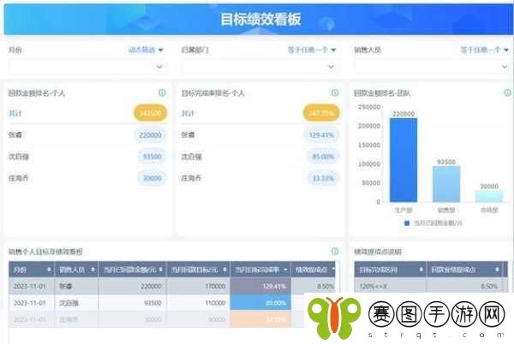
Task: Click the 85.00% badge in completion ranking
Action: 323,157
